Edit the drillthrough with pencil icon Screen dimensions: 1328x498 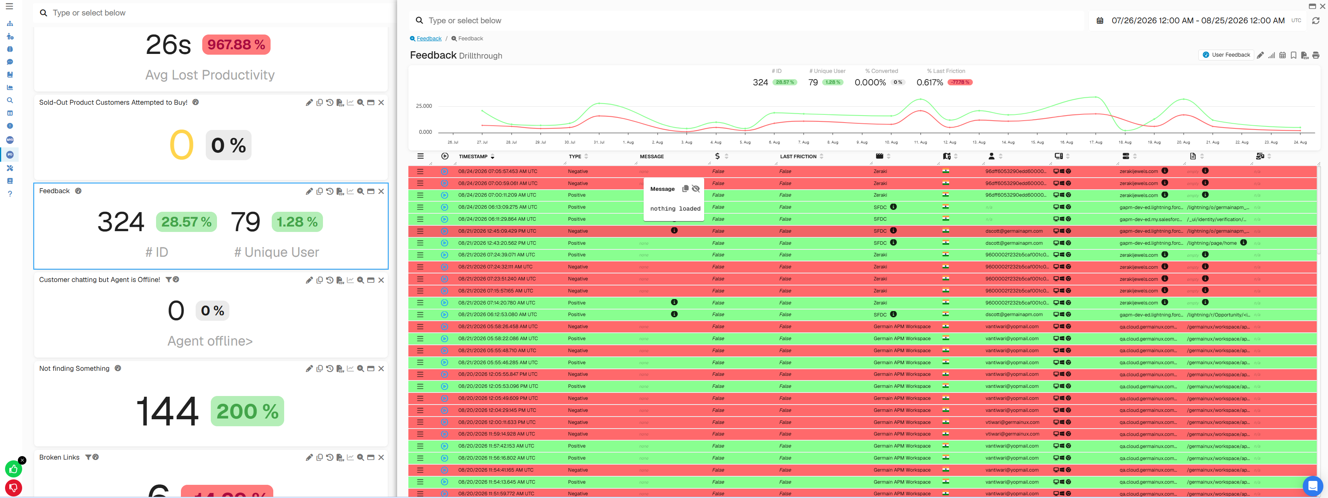1260,55
